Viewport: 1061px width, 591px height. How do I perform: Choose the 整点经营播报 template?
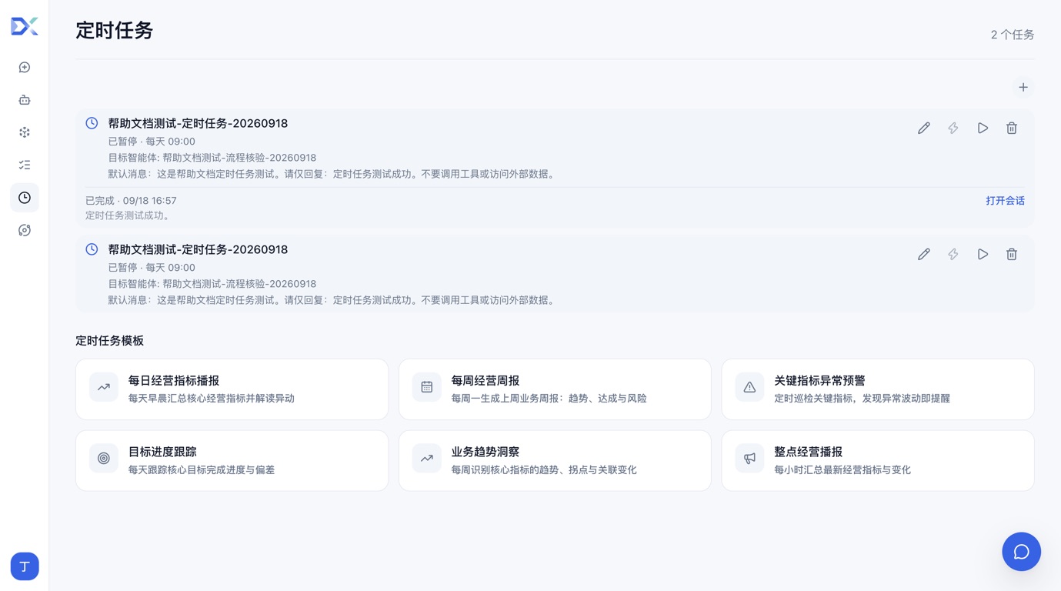coord(878,461)
